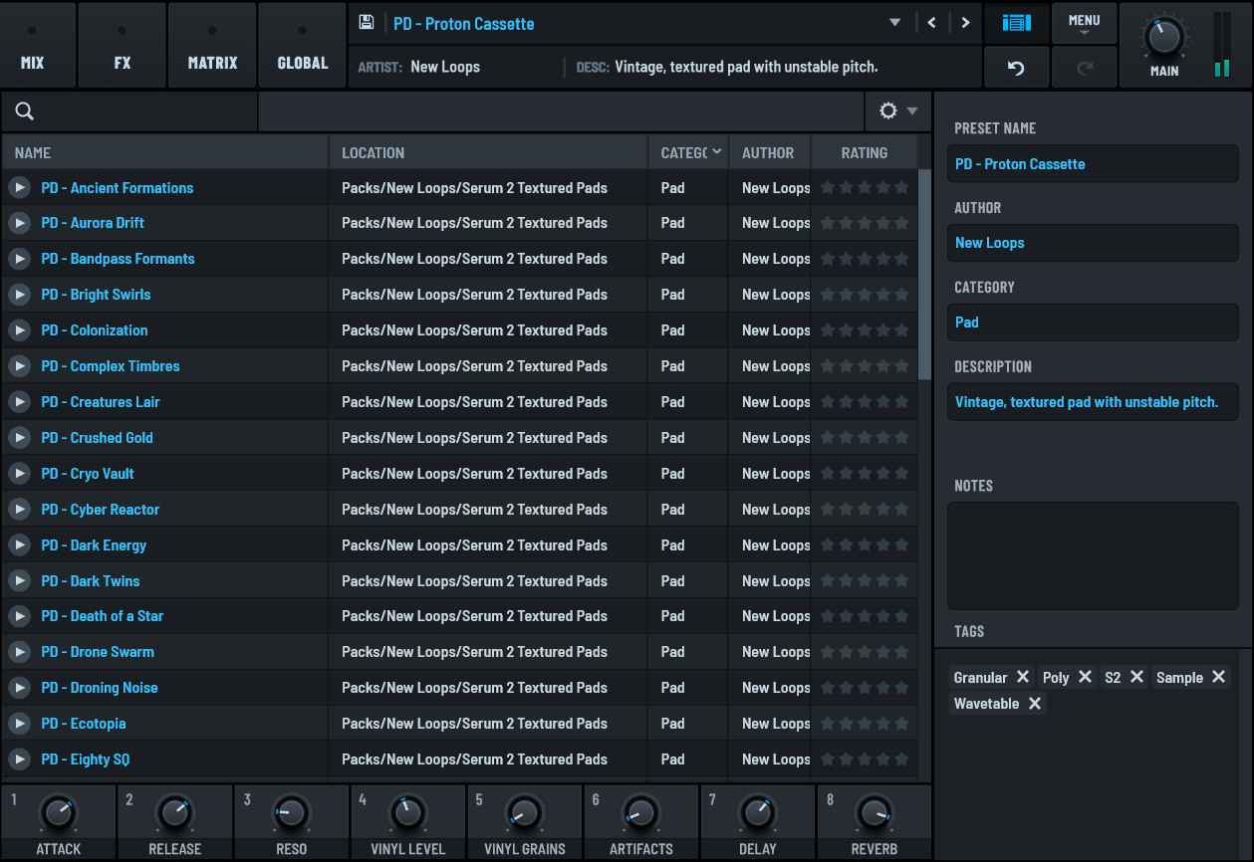Open the FX tab
This screenshot has width=1254, height=862.
[122, 46]
